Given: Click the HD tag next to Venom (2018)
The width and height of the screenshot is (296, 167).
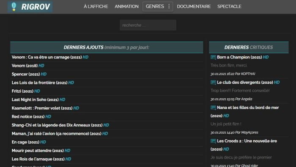Looking at the screenshot, I should coord(41,66).
